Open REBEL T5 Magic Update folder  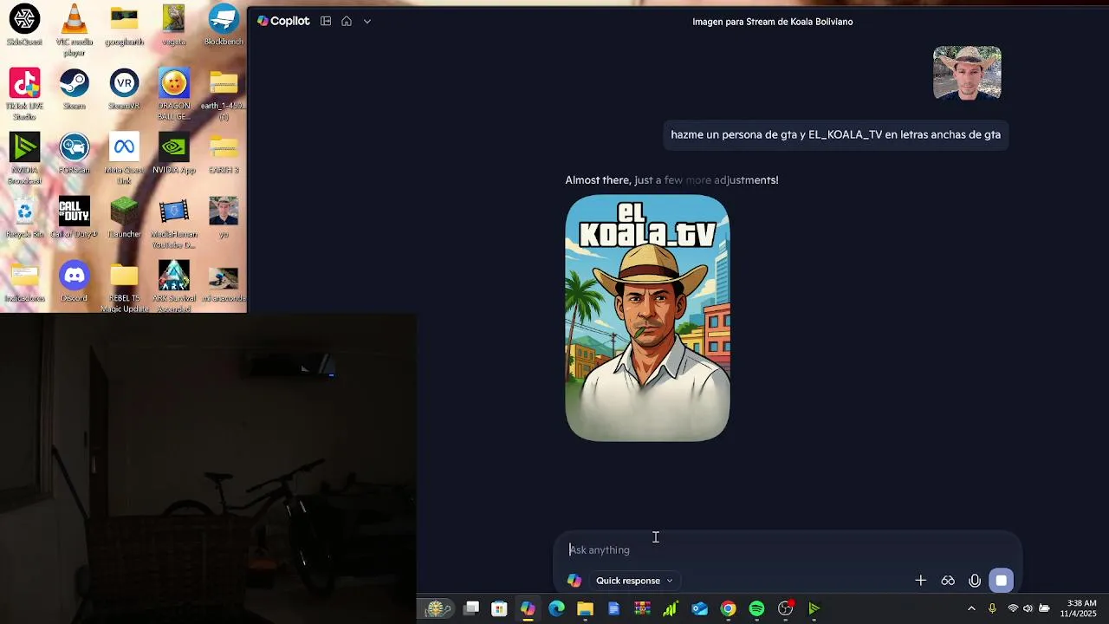124,287
